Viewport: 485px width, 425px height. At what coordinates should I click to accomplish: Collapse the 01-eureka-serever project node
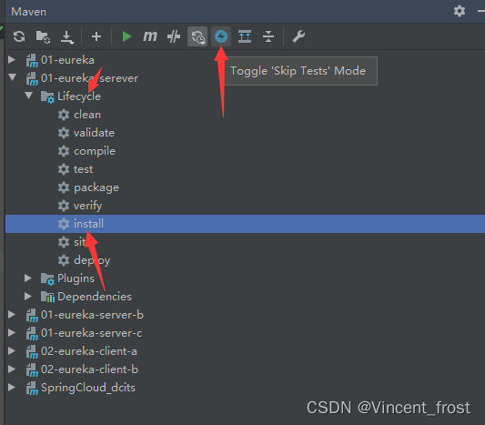[13, 77]
